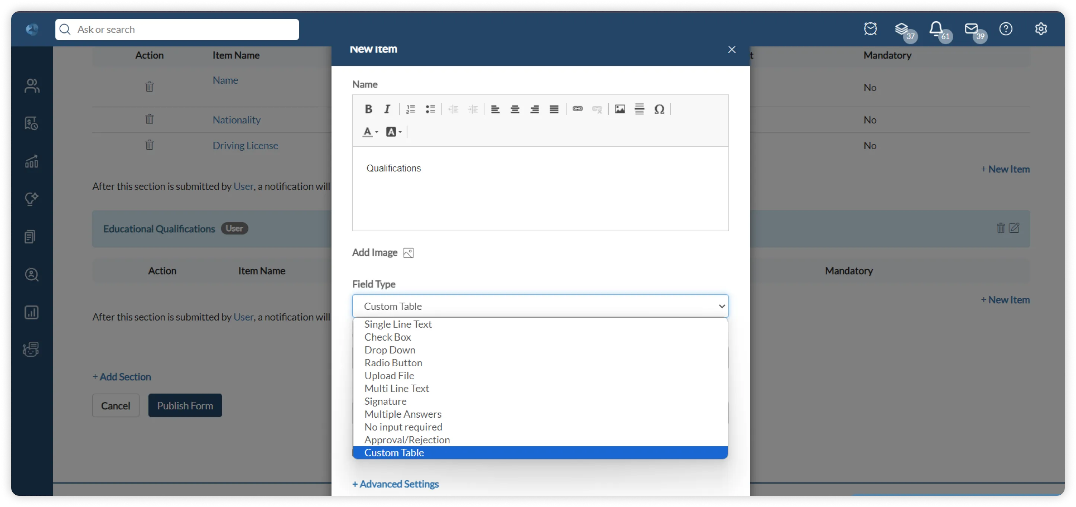1076x507 pixels.
Task: Click the Add Section link
Action: click(x=122, y=377)
